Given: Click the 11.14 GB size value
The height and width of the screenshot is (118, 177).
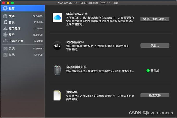Looking at the screenshot, I should (x=38, y=29).
